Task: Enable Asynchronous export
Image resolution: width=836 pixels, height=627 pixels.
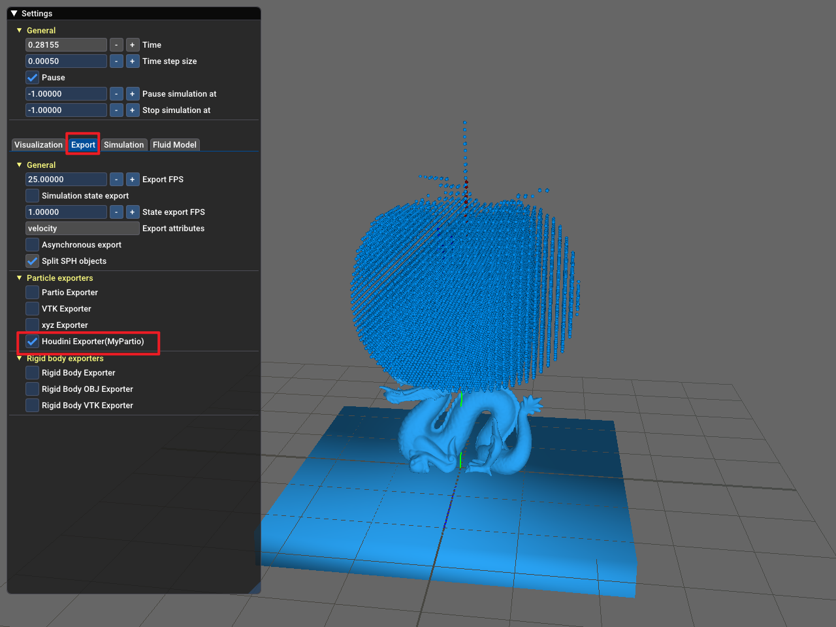Action: [x=32, y=245]
